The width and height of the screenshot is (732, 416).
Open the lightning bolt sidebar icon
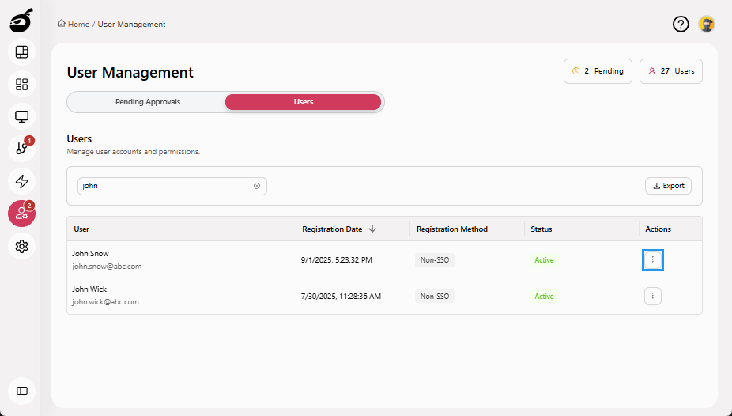21,181
